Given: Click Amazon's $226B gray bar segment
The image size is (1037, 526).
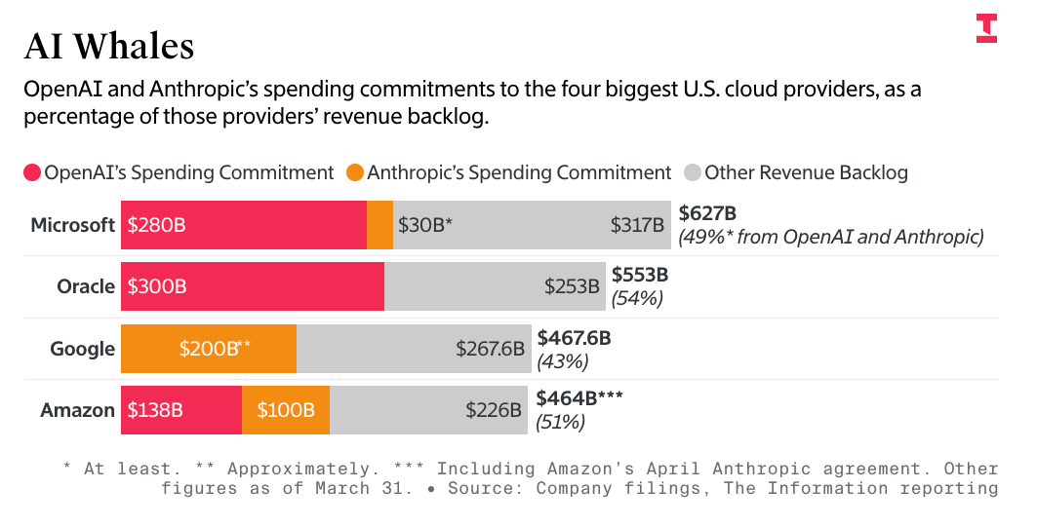Looking at the screenshot, I should [429, 410].
